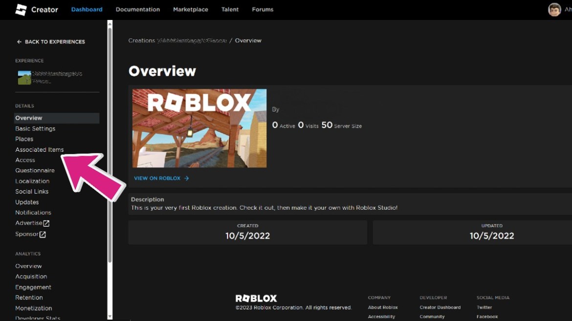572x321 pixels.
Task: Select Access in the Details section
Action: (x=25, y=160)
